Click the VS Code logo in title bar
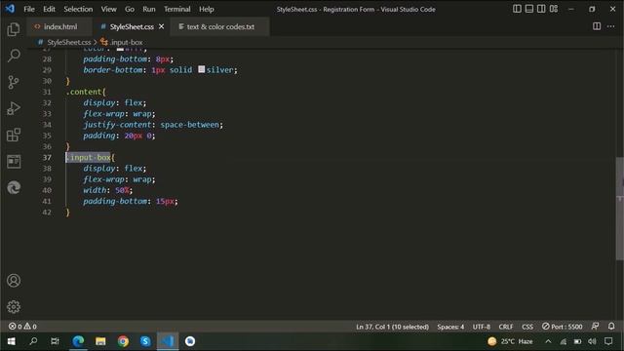The height and width of the screenshot is (351, 624). tap(10, 9)
